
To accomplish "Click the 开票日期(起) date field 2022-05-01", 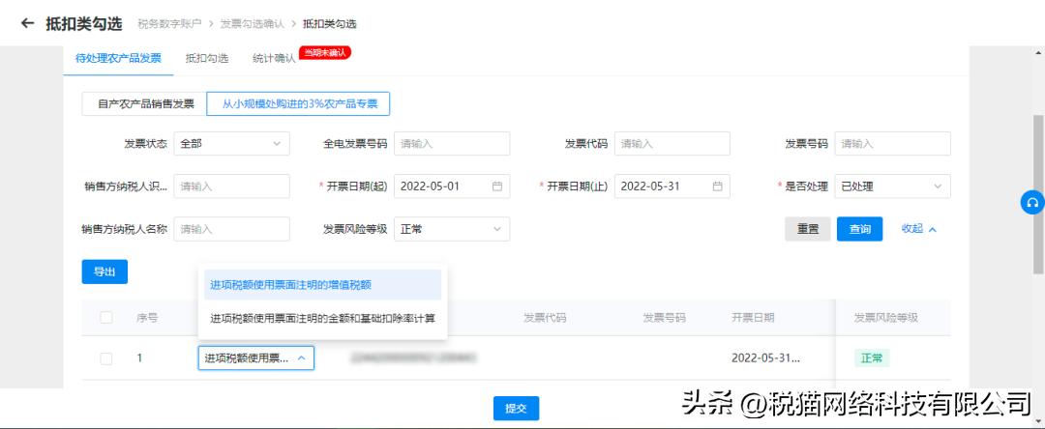I will 452,186.
